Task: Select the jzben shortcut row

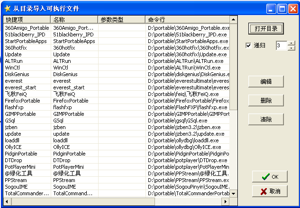Action: pos(116,127)
